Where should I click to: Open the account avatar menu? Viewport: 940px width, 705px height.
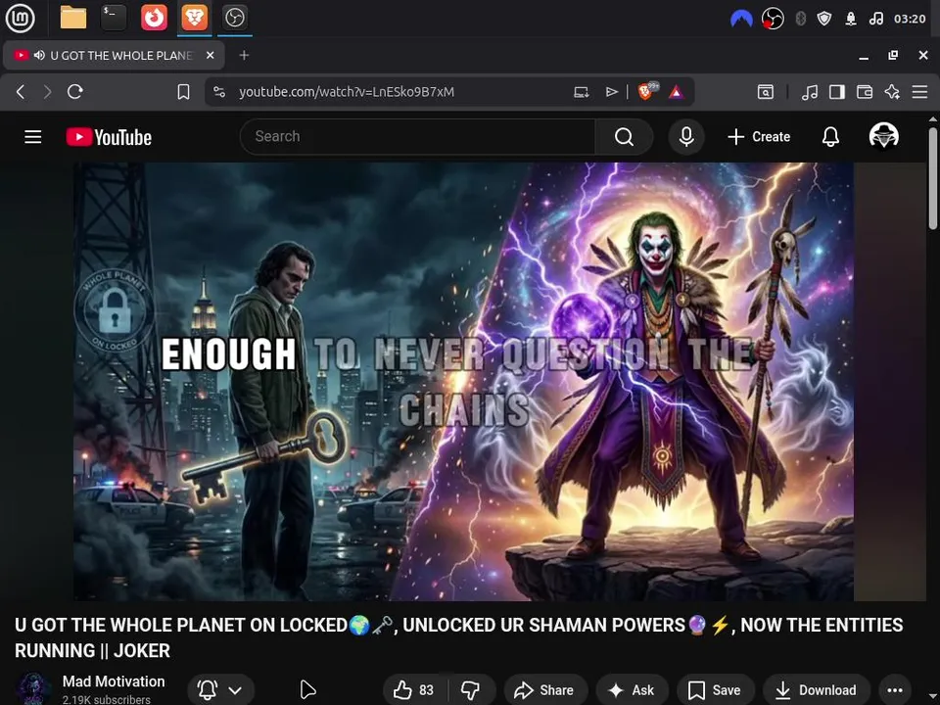tap(883, 136)
